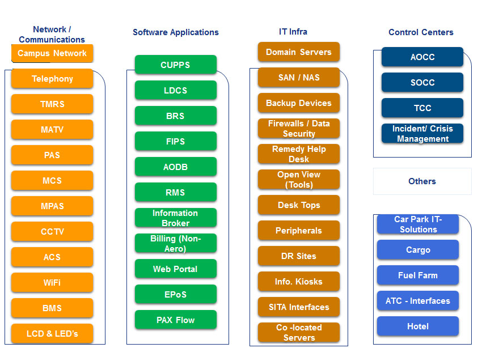Click the AODB box
The height and width of the screenshot is (348, 482).
click(x=176, y=167)
